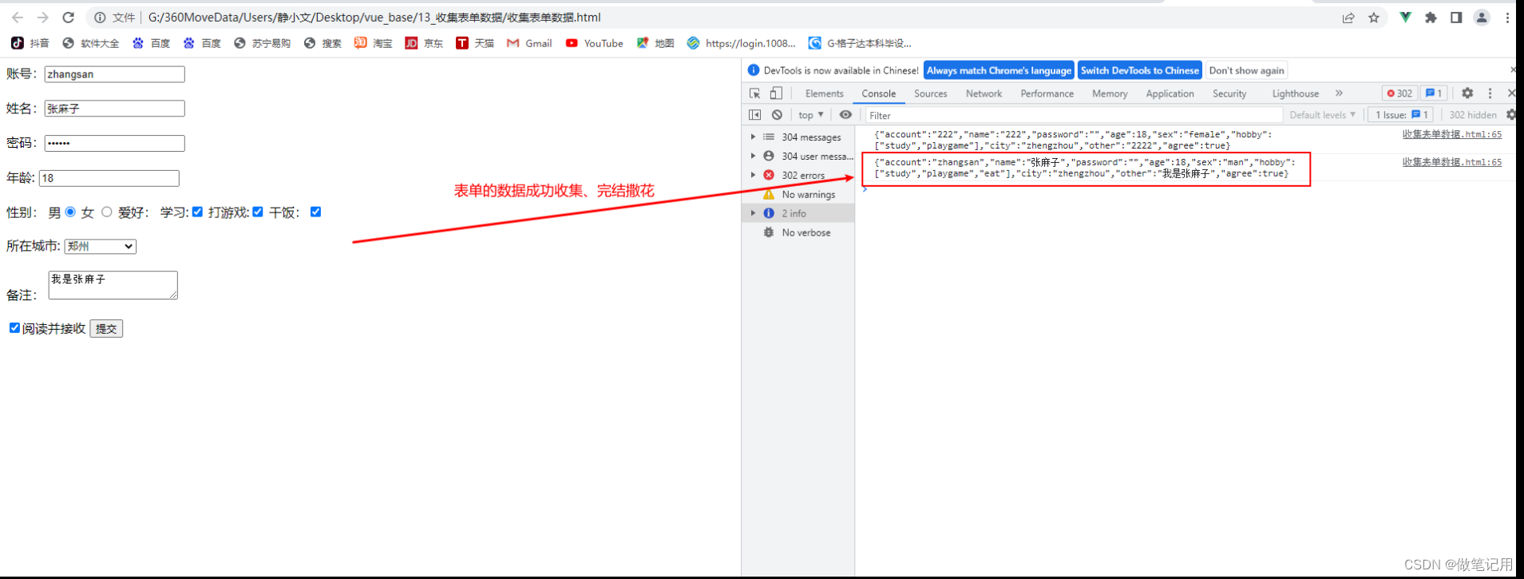Open the 京东 bookmark

424,43
